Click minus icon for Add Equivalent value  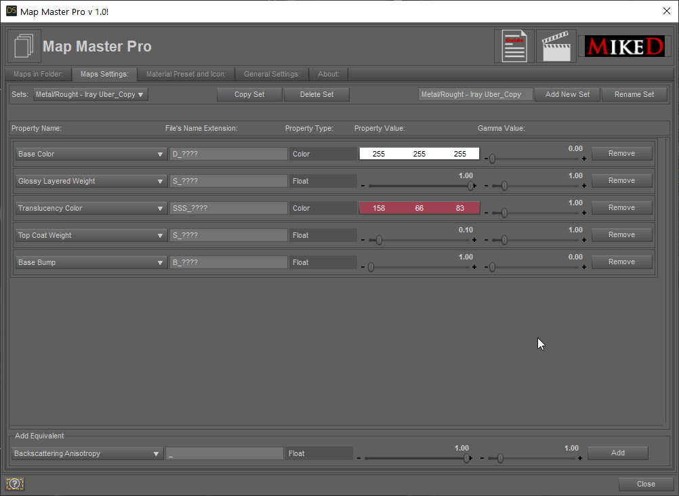(358, 458)
